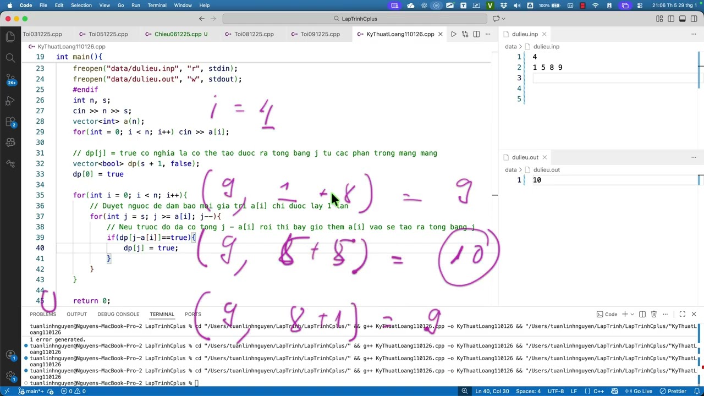Start Go Live server
Viewport: 704px width, 396px height.
pyautogui.click(x=638, y=391)
